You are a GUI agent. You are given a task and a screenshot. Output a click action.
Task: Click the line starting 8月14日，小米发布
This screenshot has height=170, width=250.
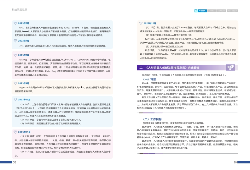[x=65, y=60]
